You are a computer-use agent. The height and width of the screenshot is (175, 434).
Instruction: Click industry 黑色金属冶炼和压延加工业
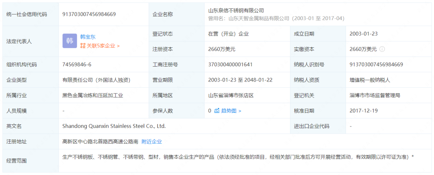[x=93, y=96]
